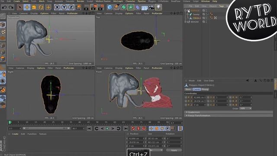Expand the Sweep object node

(x=187, y=14)
